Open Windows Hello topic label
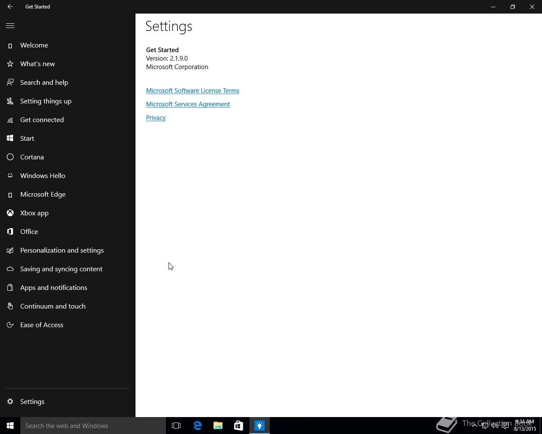The width and height of the screenshot is (542, 434). [43, 176]
